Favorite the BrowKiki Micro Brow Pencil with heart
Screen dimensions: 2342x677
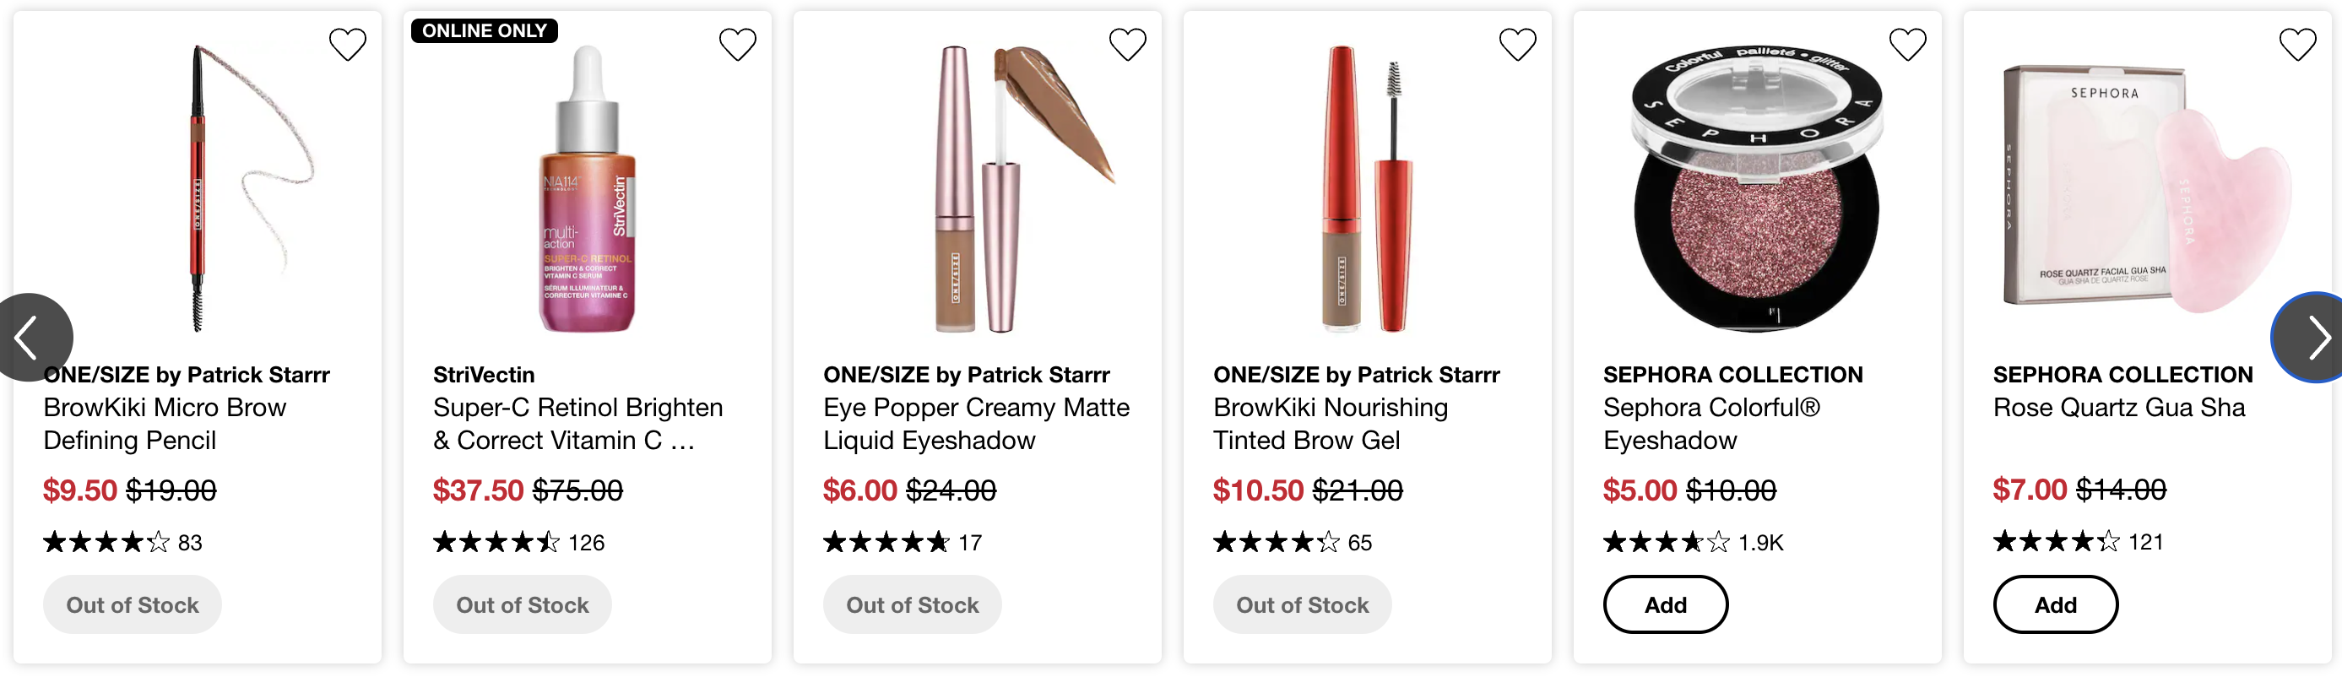(x=347, y=45)
